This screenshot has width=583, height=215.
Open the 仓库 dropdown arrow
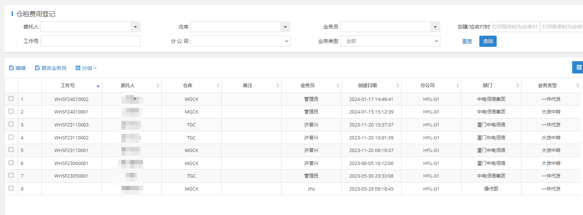click(285, 27)
